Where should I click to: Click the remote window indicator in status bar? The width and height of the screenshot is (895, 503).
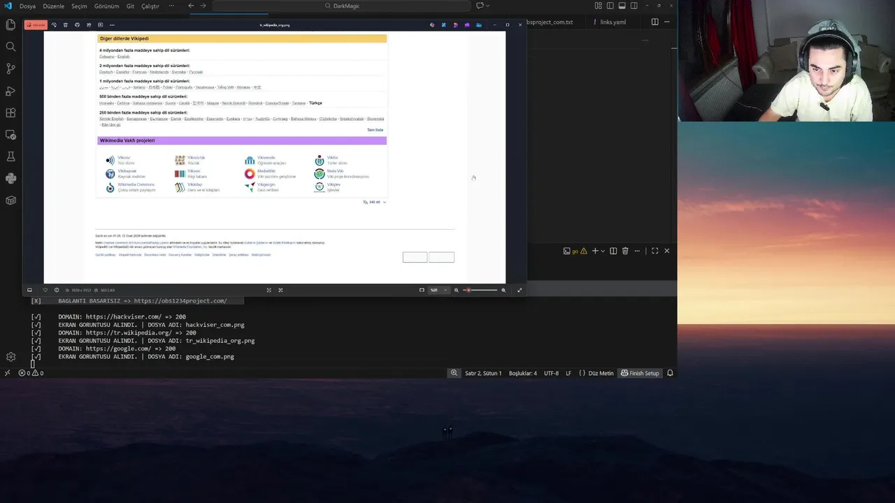(7, 373)
